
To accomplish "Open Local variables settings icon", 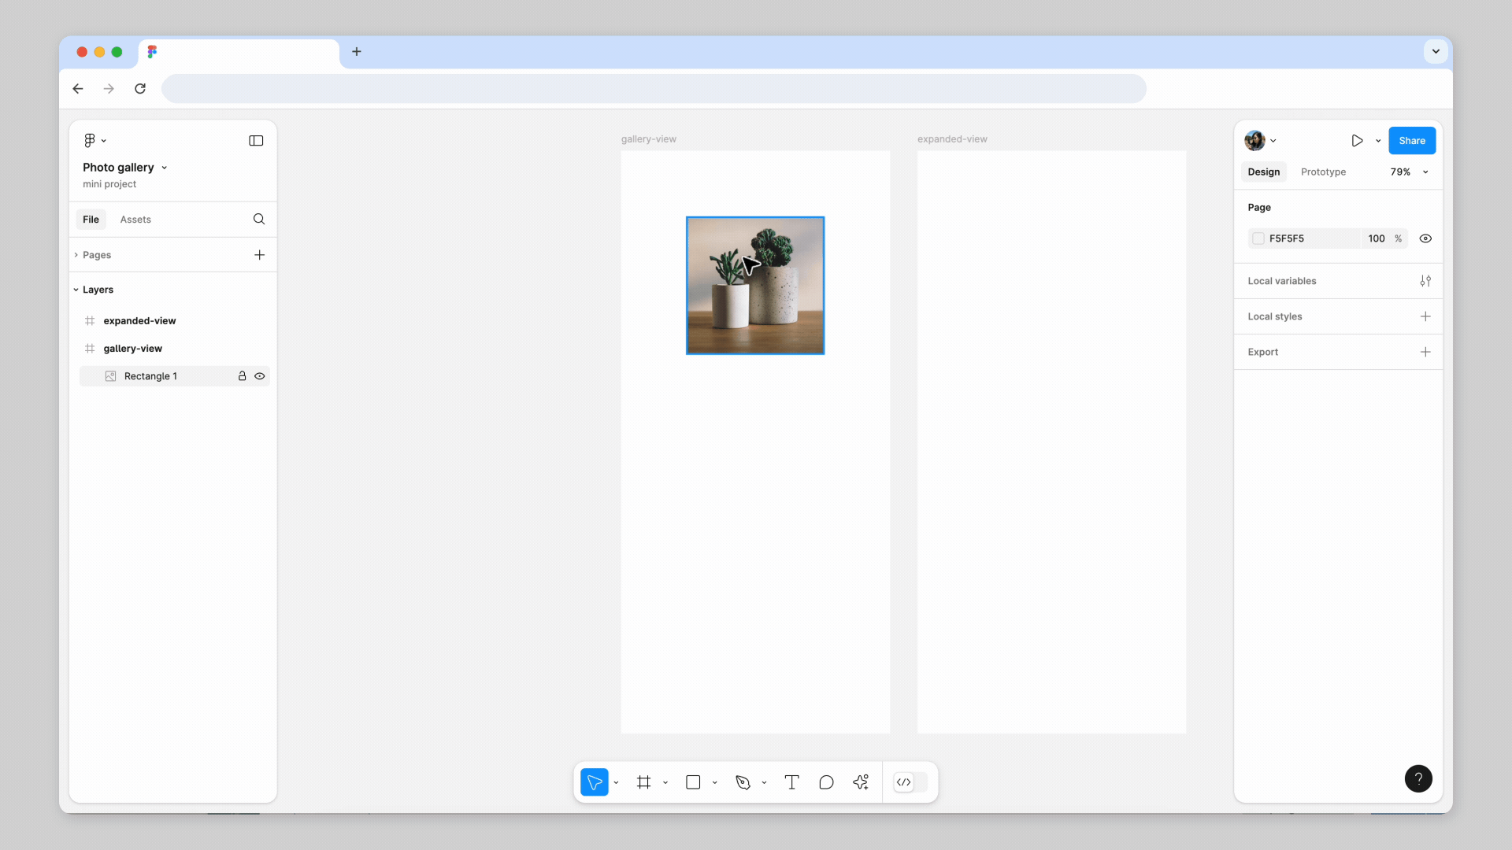I will coord(1425,281).
